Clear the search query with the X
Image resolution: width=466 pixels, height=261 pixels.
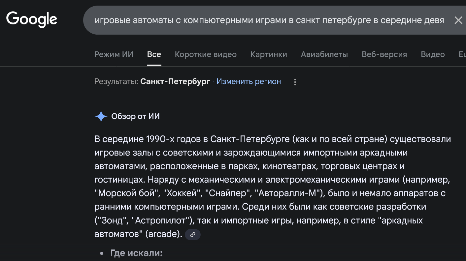click(x=458, y=20)
